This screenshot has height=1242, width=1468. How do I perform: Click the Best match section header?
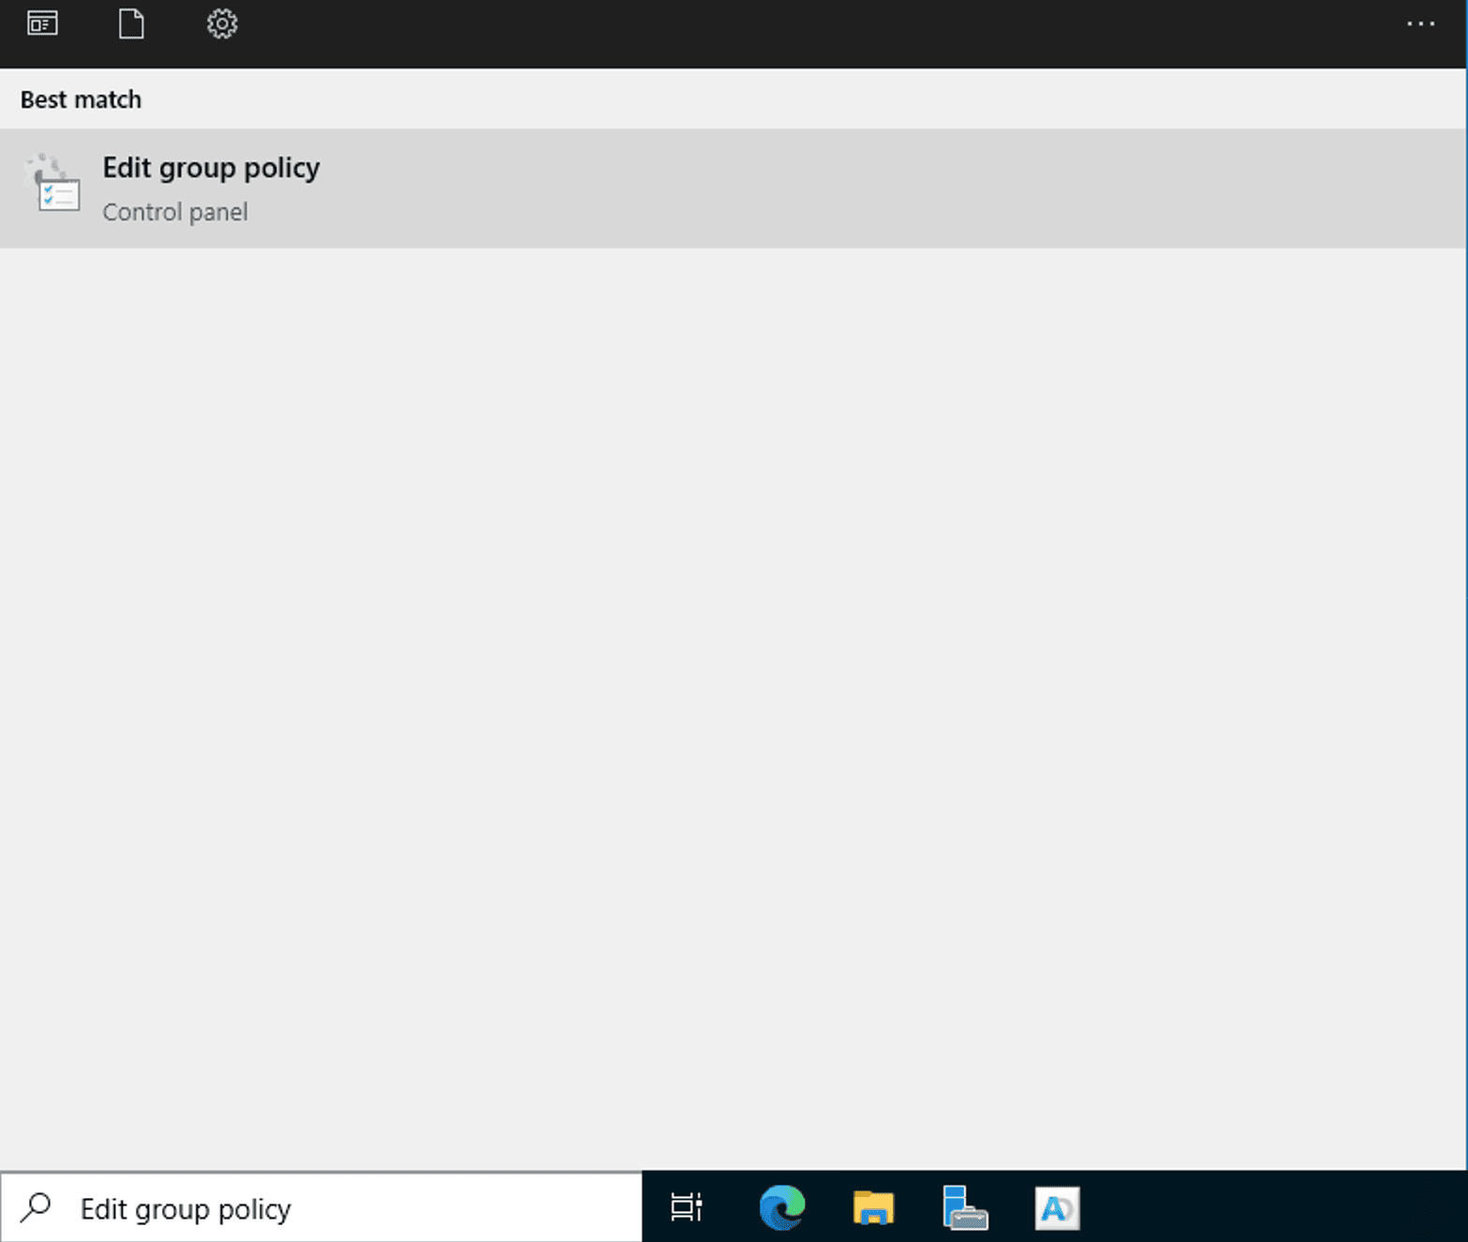point(81,98)
